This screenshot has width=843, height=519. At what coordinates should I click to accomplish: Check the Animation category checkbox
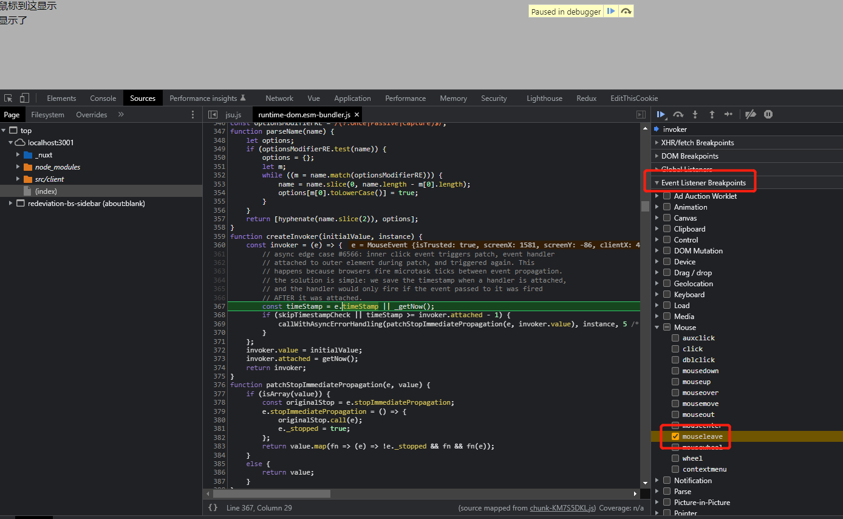[x=667, y=207]
